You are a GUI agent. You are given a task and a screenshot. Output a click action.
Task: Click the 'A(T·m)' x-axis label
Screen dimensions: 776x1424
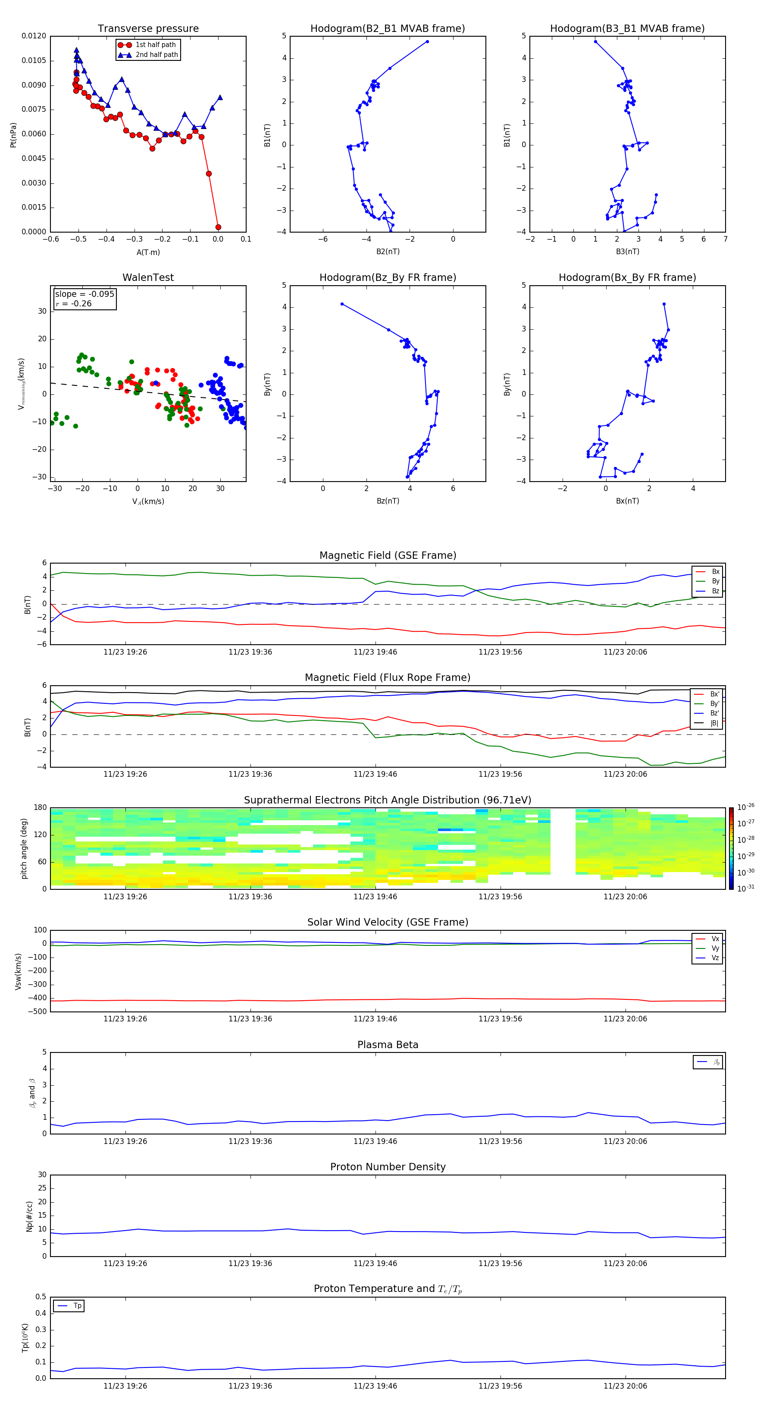148,252
